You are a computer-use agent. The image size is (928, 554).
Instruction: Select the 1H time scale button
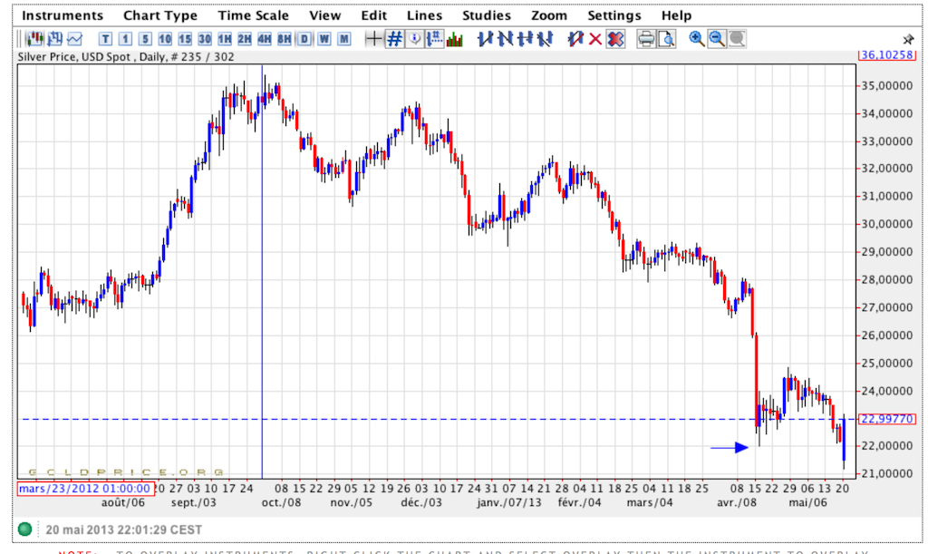click(225, 39)
